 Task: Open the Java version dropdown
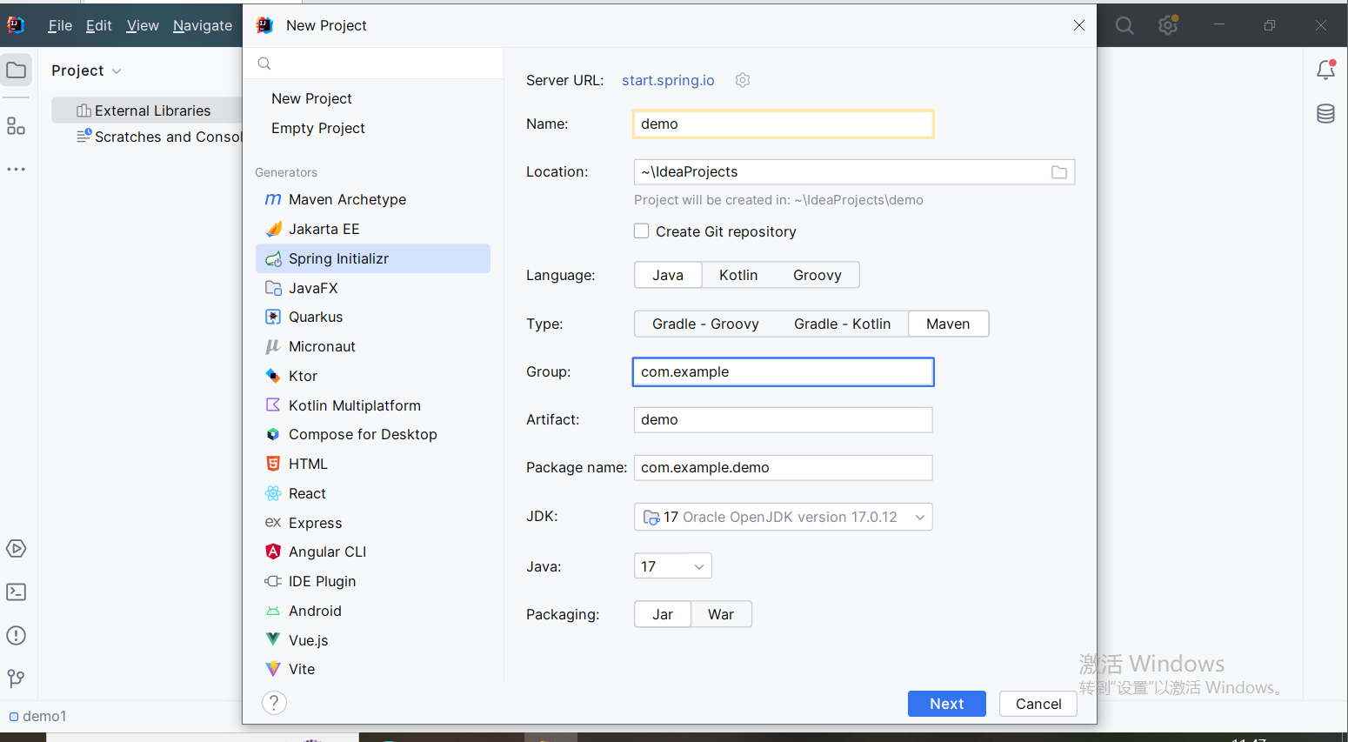673,566
